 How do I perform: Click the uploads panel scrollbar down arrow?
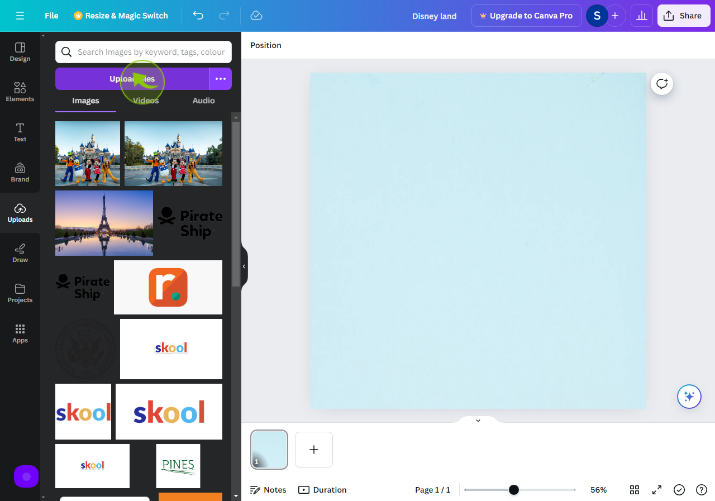236,495
